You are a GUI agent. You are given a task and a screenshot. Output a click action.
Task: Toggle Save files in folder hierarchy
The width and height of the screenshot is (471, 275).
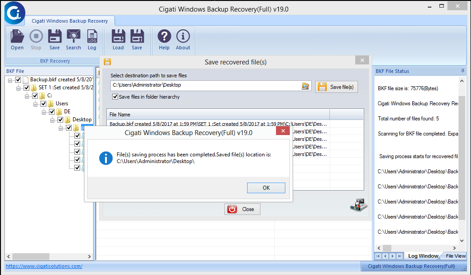point(115,96)
